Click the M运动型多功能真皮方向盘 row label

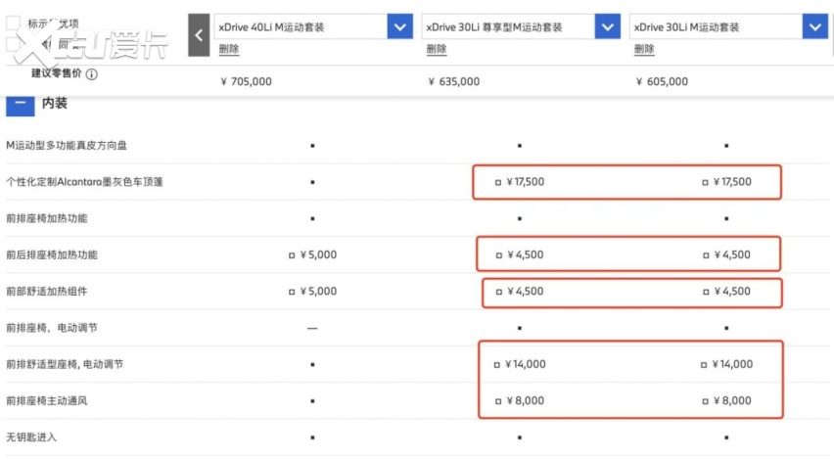(67, 145)
